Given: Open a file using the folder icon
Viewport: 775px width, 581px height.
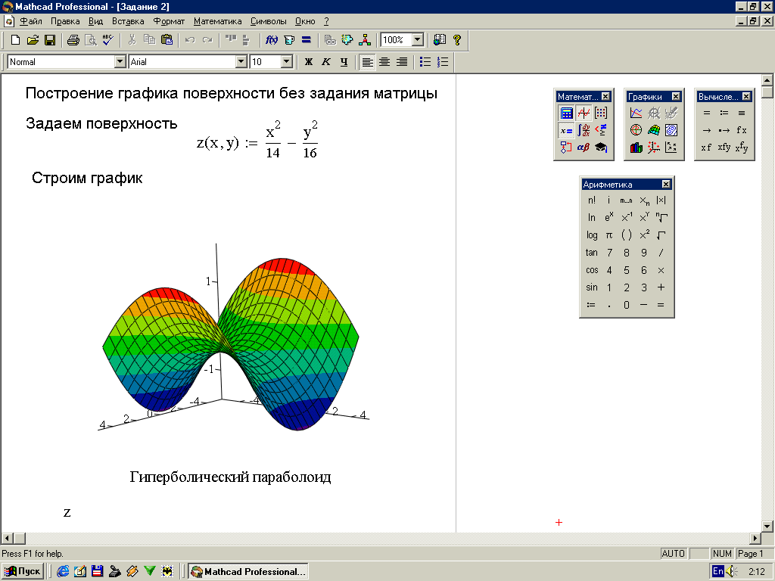Looking at the screenshot, I should [x=33, y=40].
